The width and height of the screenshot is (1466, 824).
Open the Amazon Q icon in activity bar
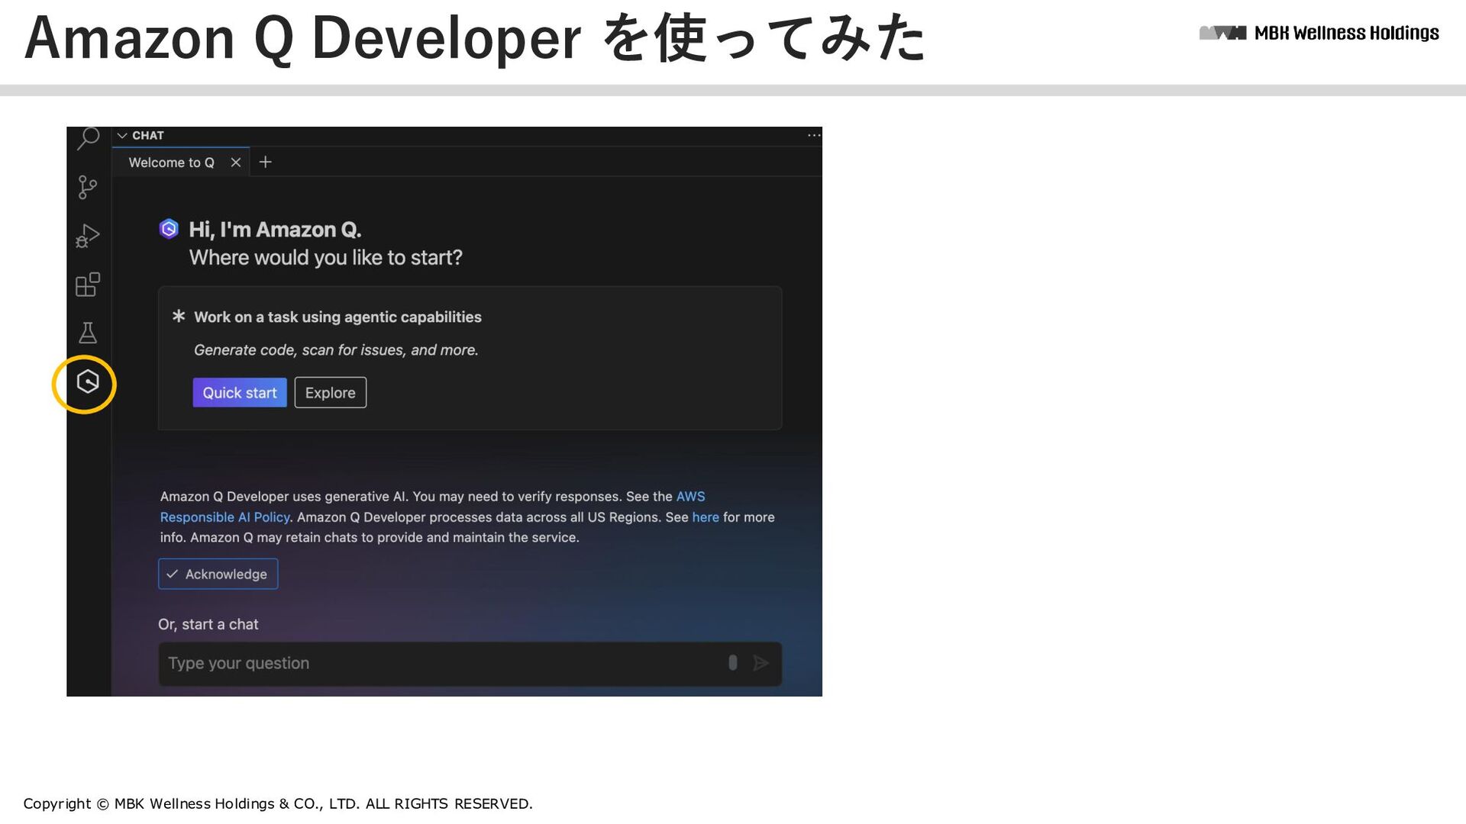click(88, 381)
